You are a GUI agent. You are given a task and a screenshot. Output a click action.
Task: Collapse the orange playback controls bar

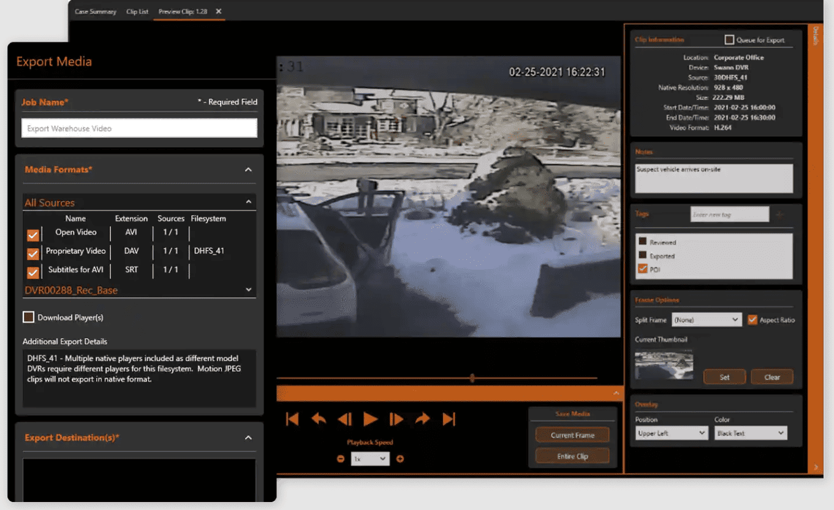[616, 393]
